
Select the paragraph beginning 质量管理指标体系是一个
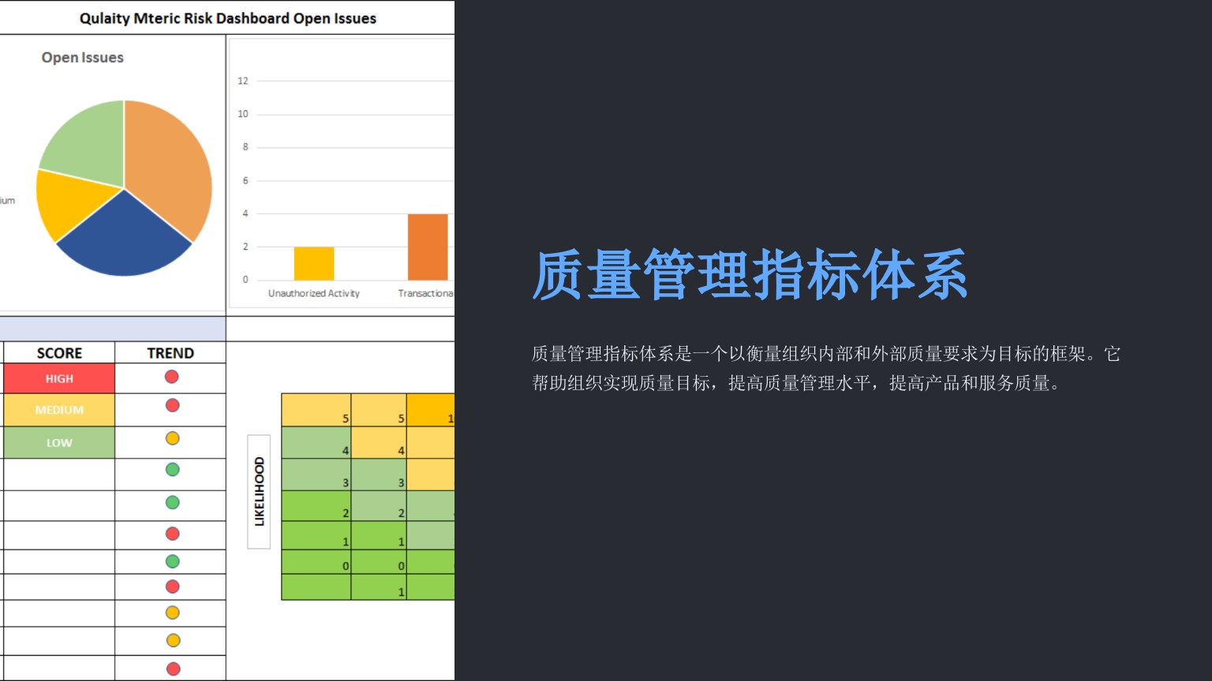pyautogui.click(x=826, y=368)
